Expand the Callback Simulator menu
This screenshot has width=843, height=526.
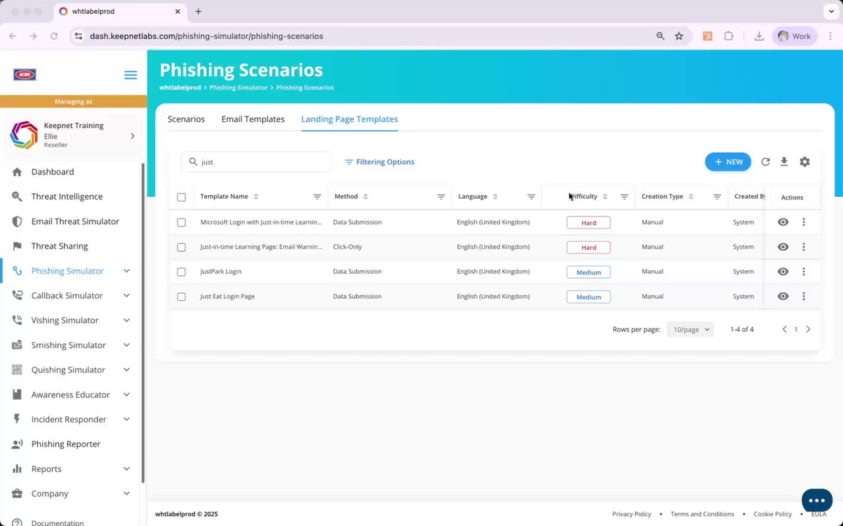126,296
